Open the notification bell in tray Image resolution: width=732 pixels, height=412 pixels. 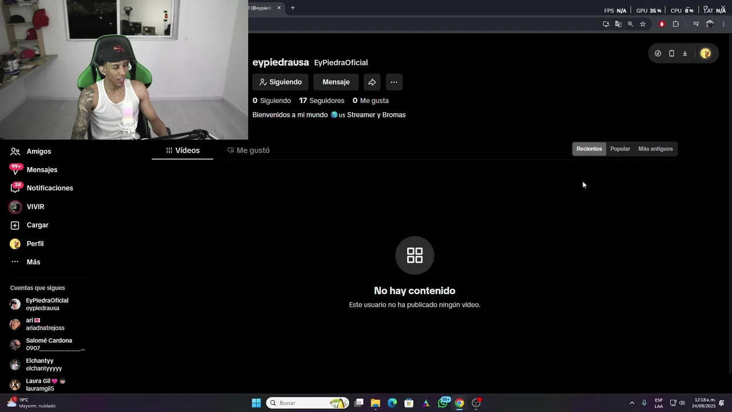722,403
